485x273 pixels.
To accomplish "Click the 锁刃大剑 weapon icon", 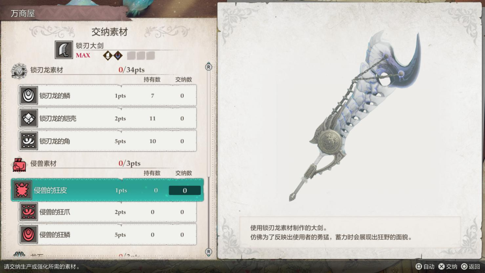I will point(64,49).
